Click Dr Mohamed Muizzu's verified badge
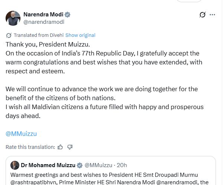223x185 pixels. [x=79, y=165]
